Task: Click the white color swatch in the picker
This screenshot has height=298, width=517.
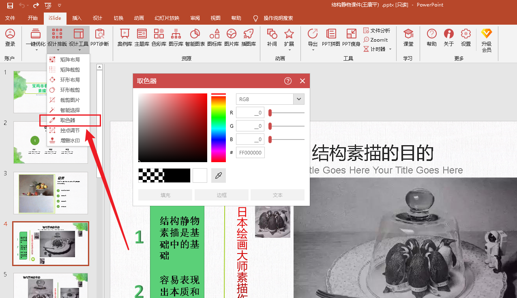Action: coord(200,175)
